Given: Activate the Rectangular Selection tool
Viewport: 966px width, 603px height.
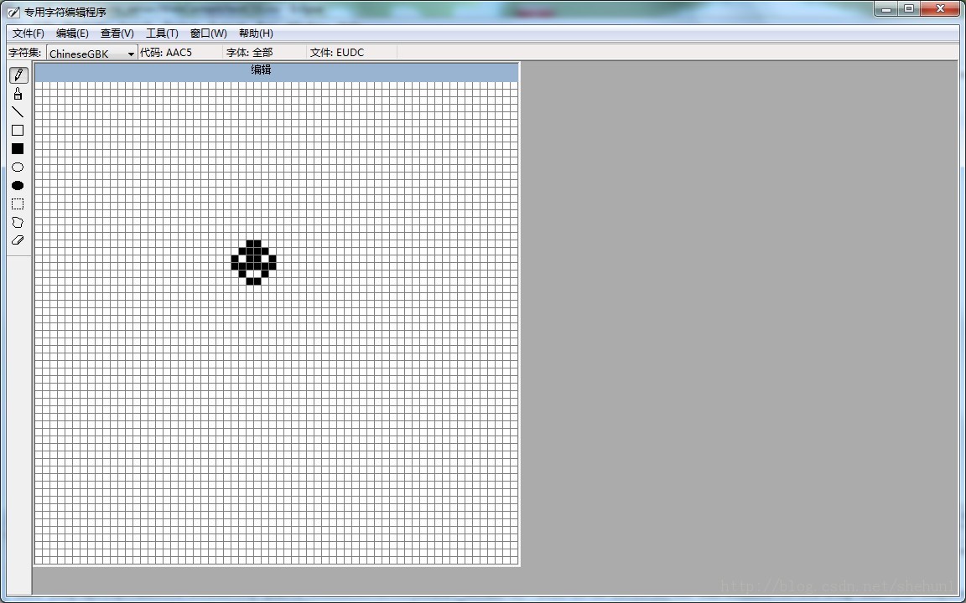Looking at the screenshot, I should click(x=18, y=204).
